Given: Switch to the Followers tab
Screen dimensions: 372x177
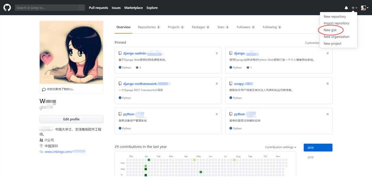Looking at the screenshot, I should point(246,27).
